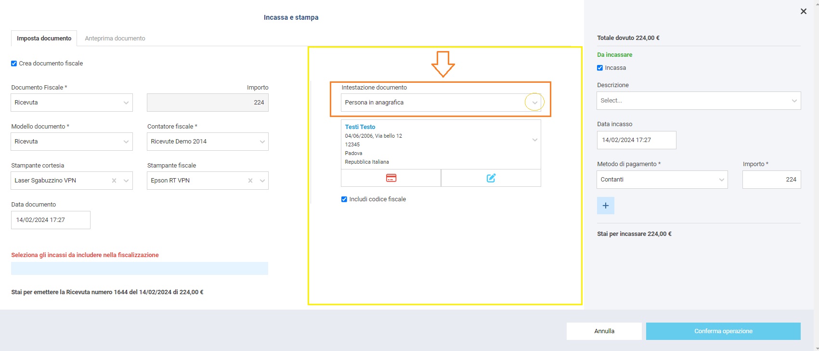
Task: Open the Intestazione documento dropdown arrow
Action: point(534,103)
